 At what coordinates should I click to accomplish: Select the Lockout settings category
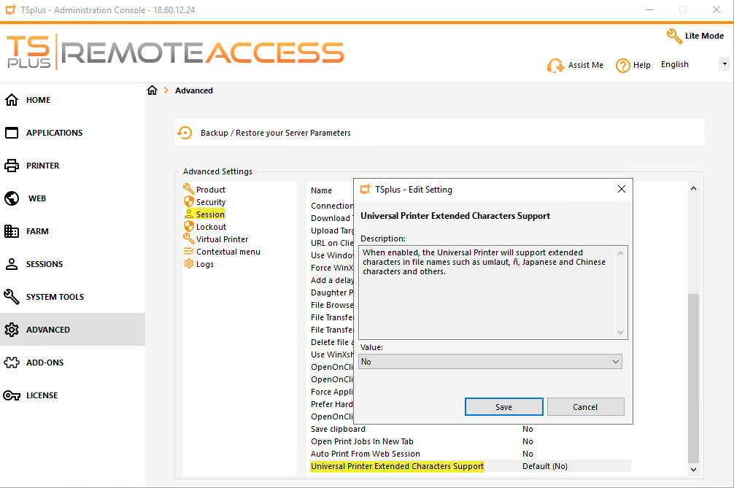click(211, 227)
